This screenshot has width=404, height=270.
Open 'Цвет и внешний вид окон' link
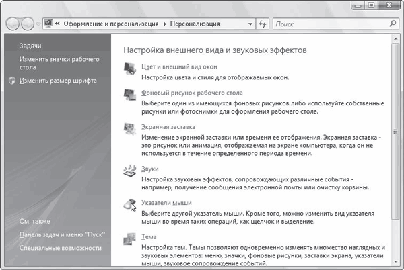coord(179,66)
